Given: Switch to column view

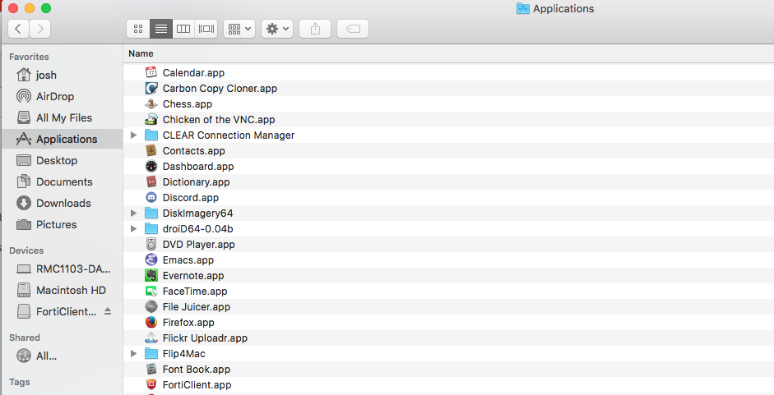Looking at the screenshot, I should point(183,29).
